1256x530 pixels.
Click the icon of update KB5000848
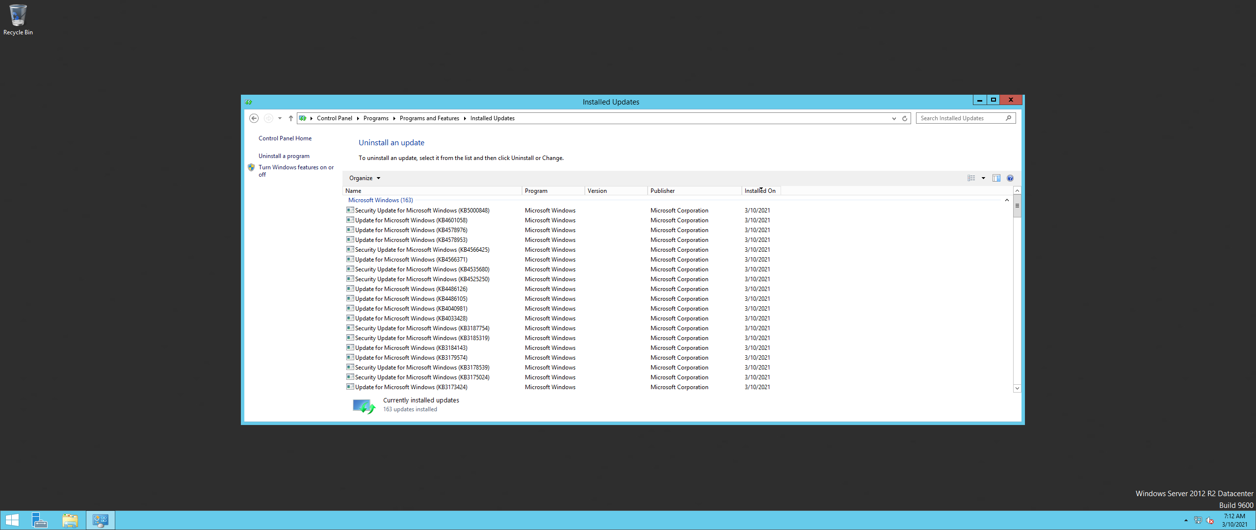coord(350,210)
